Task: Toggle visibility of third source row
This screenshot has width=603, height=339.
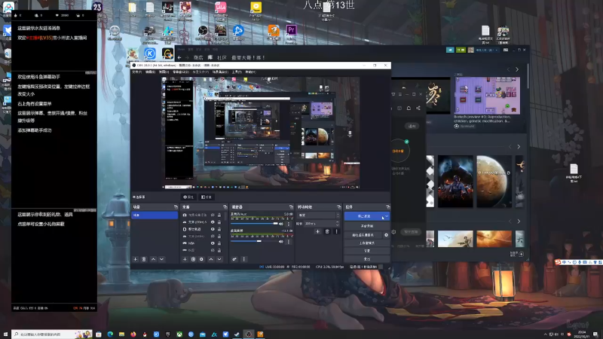Action: [x=213, y=229]
